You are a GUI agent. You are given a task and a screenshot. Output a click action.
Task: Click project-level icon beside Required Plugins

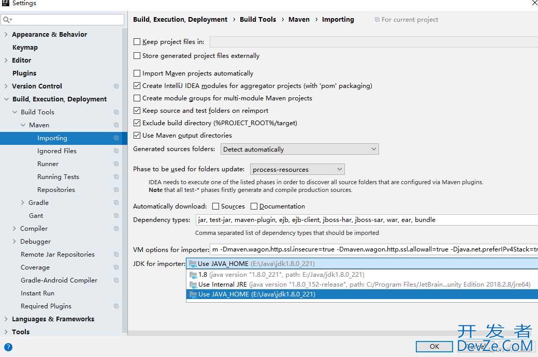pyautogui.click(x=117, y=306)
